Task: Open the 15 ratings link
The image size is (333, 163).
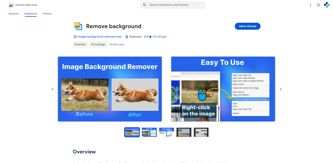Action: [x=159, y=37]
